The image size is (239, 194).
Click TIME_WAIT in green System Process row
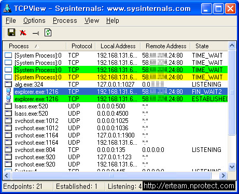coord(207,70)
